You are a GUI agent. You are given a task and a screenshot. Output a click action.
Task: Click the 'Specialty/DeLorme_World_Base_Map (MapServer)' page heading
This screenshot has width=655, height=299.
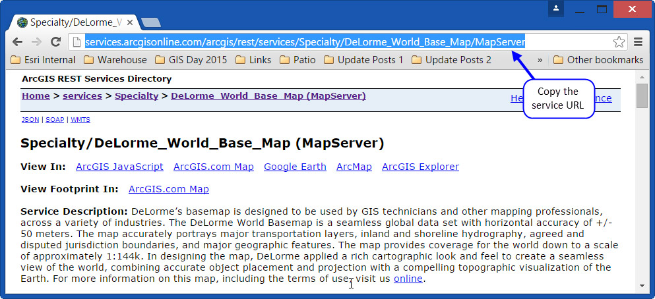[203, 144]
